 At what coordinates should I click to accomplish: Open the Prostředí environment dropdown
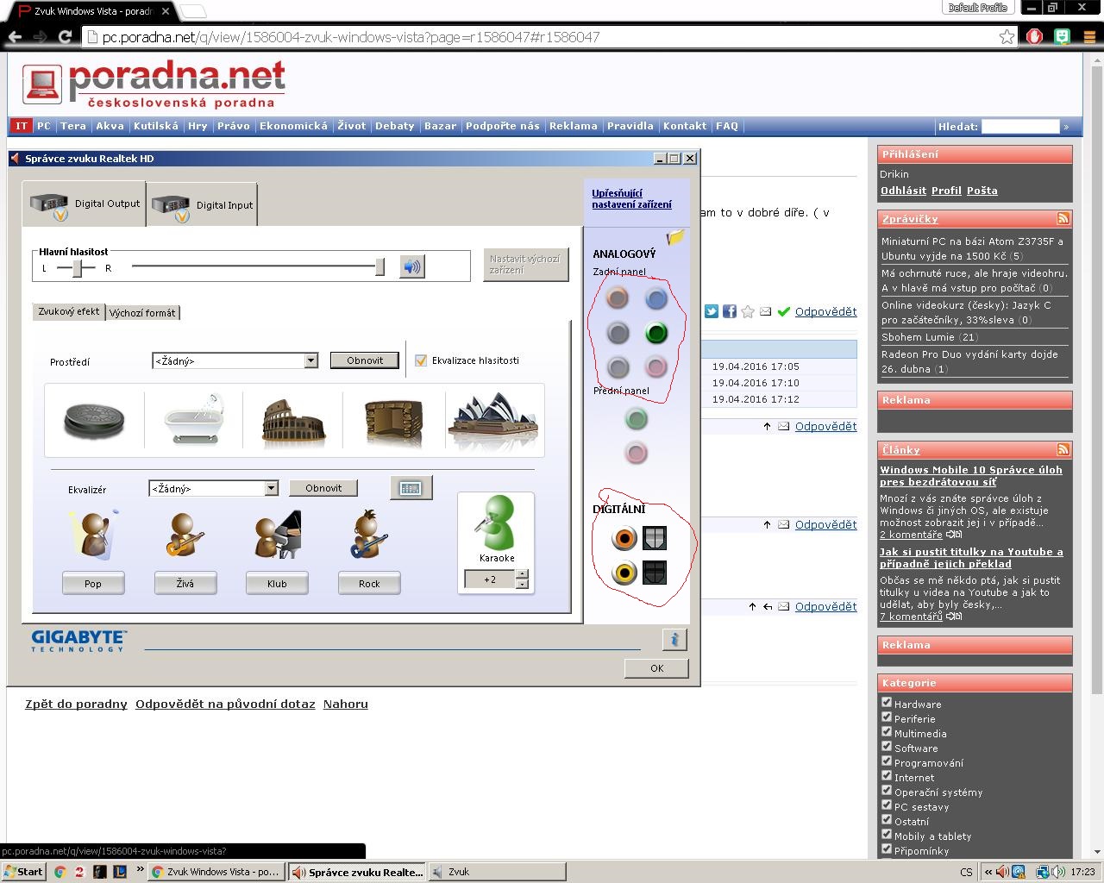point(235,360)
